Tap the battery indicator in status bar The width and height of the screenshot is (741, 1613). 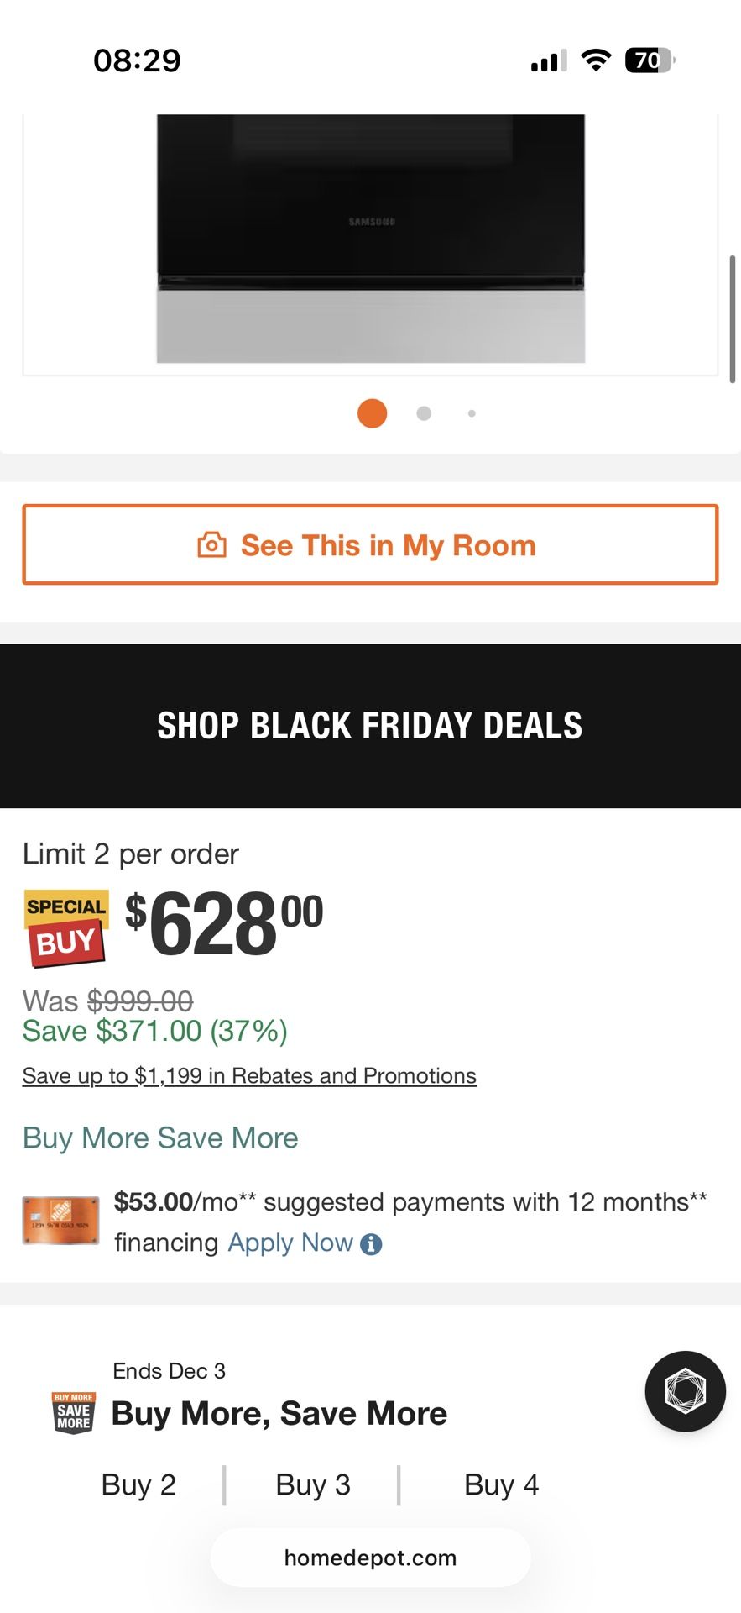[650, 60]
